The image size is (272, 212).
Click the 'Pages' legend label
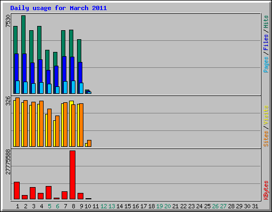point(266,65)
